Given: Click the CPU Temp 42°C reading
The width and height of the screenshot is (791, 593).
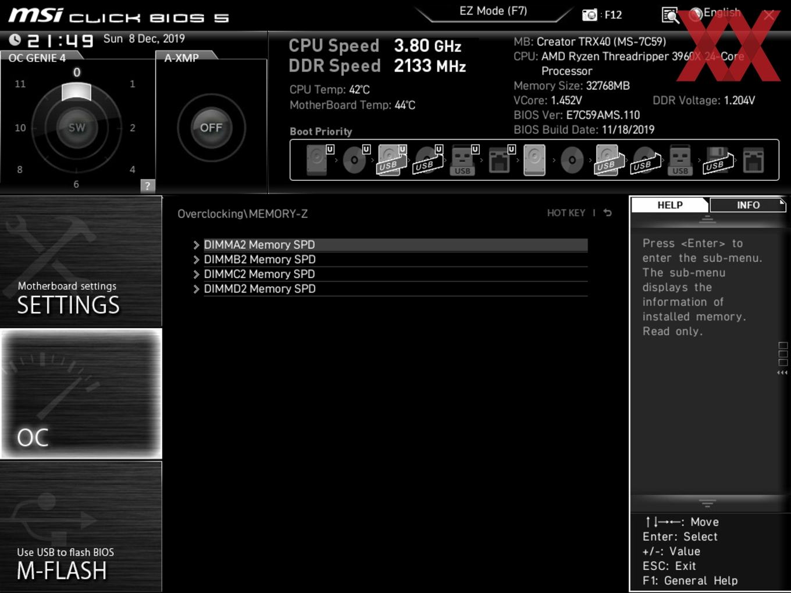Looking at the screenshot, I should [x=330, y=90].
